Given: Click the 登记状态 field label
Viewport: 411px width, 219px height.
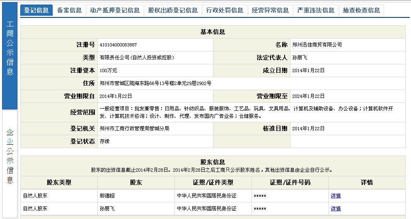Looking at the screenshot, I should pos(82,141).
